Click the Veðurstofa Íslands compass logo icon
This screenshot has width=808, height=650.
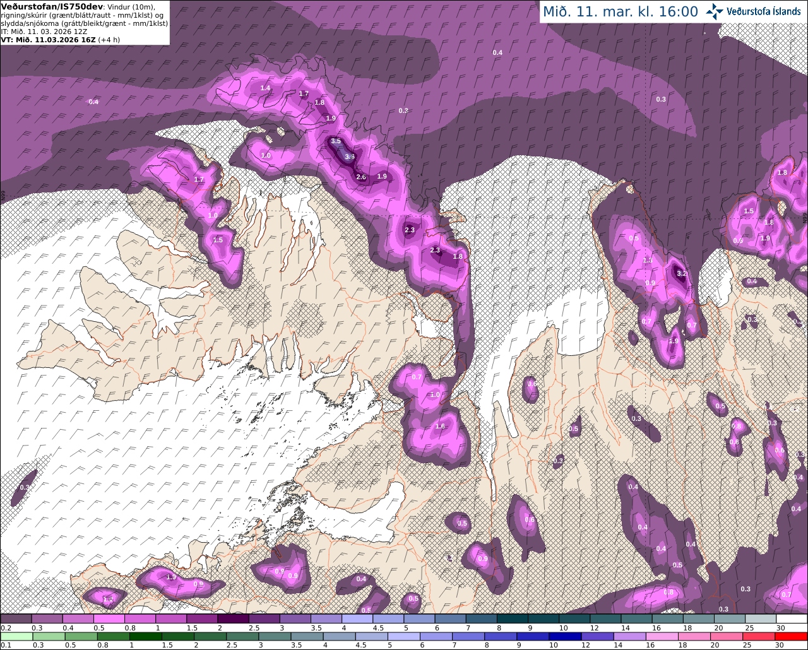(715, 11)
